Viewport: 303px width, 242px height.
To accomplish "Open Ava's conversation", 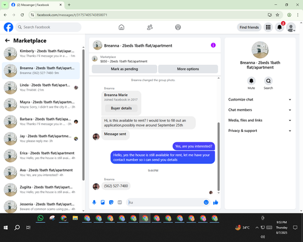I will pyautogui.click(x=41, y=172).
